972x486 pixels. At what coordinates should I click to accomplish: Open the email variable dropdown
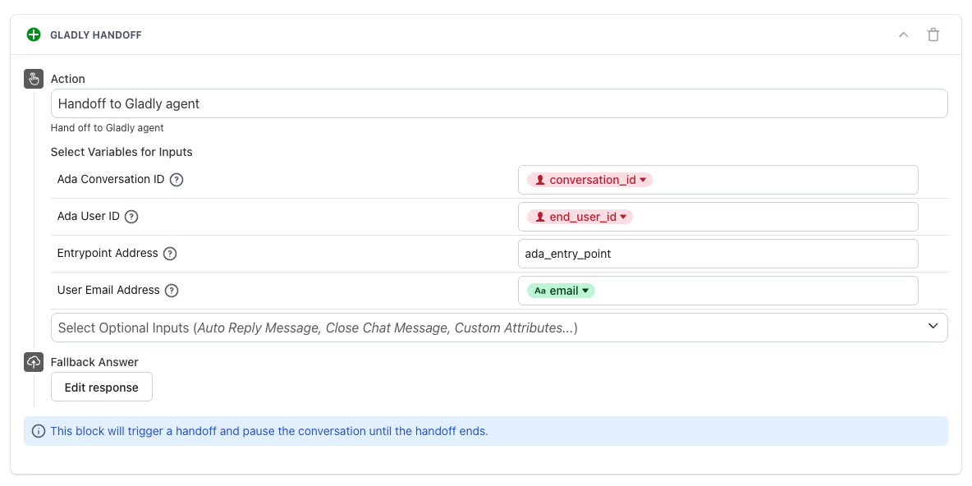pyautogui.click(x=561, y=291)
